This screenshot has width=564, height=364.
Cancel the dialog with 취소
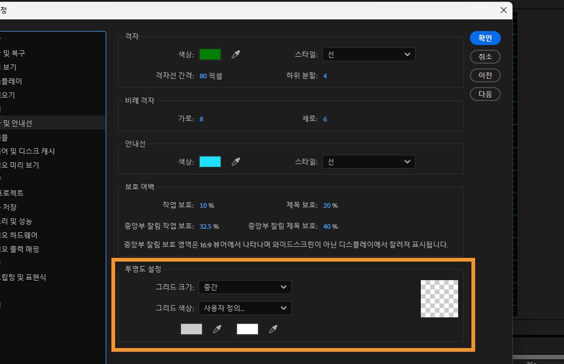[x=485, y=56]
